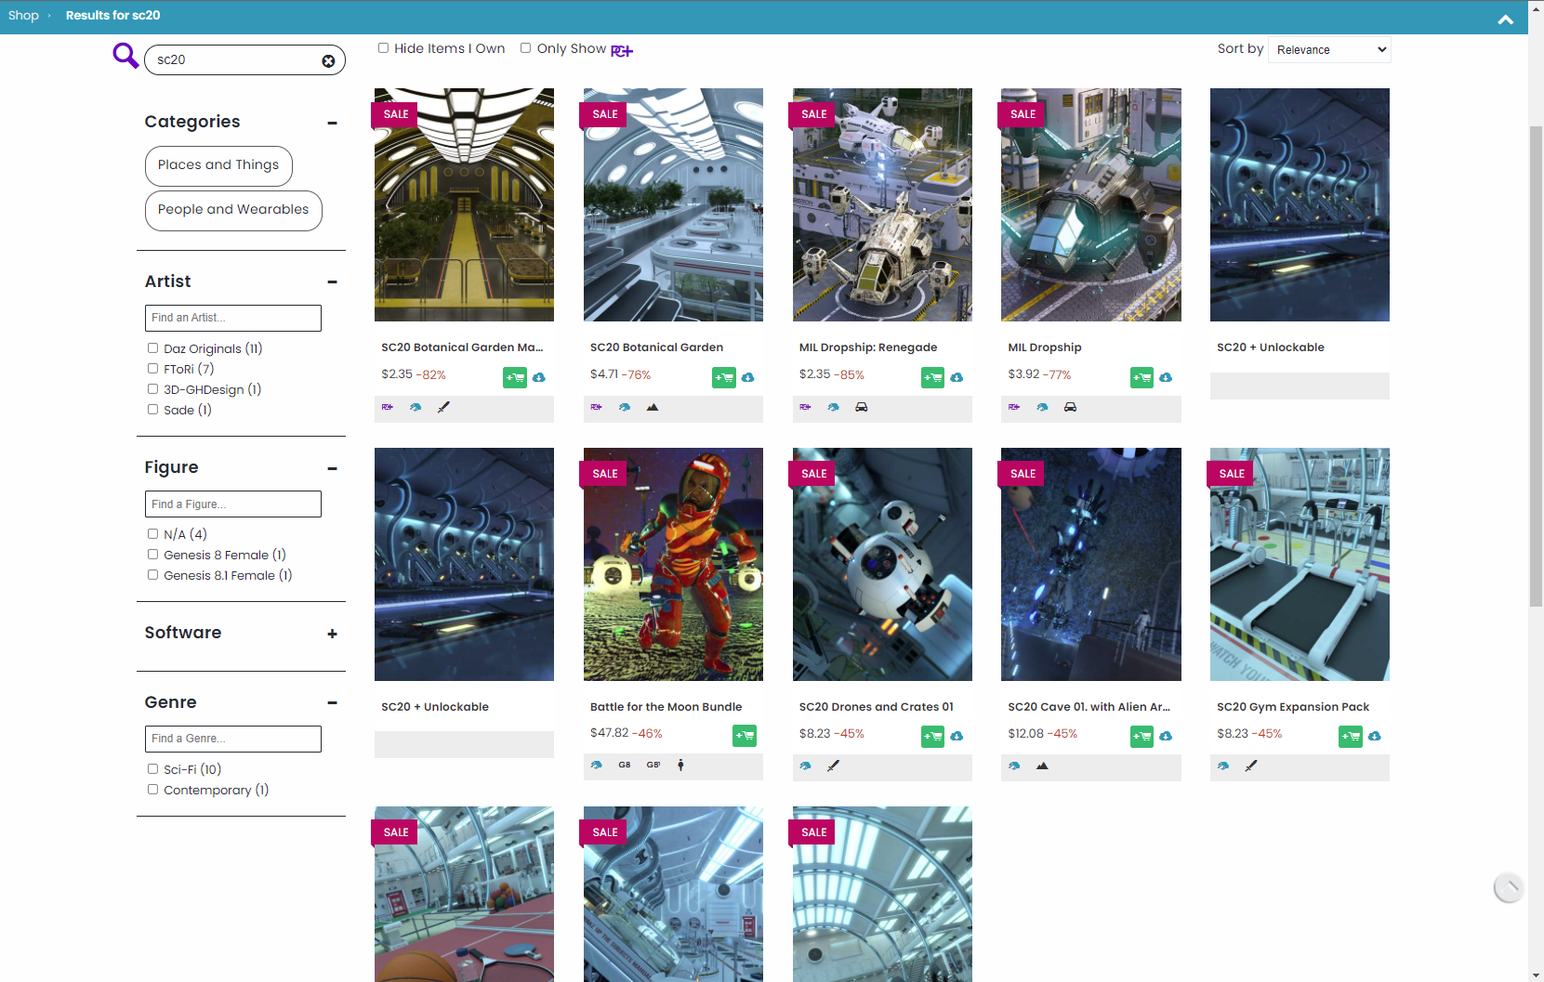Enable the Sci-Fi (10) genre filter
The width and height of the screenshot is (1544, 982).
coord(152,769)
